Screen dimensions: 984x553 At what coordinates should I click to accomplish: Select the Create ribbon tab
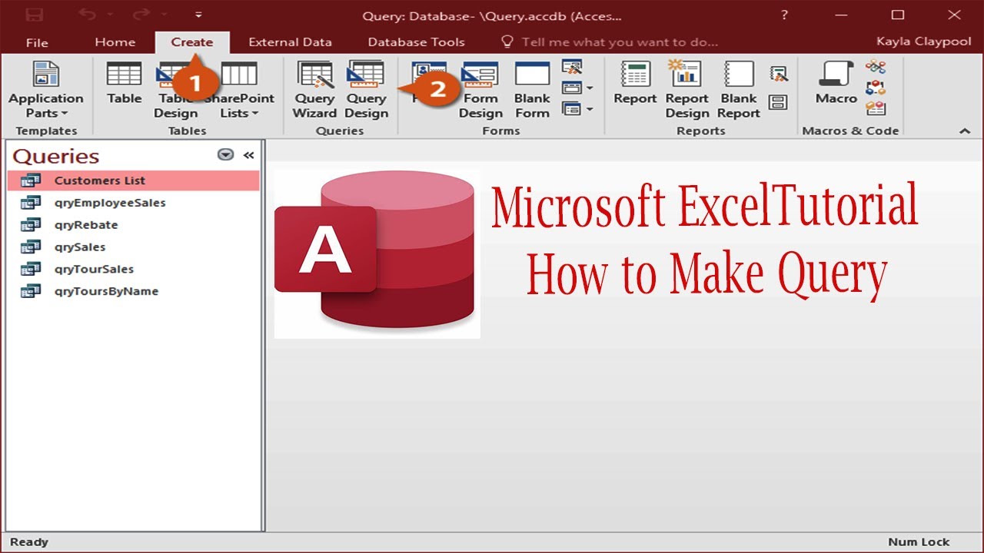192,42
